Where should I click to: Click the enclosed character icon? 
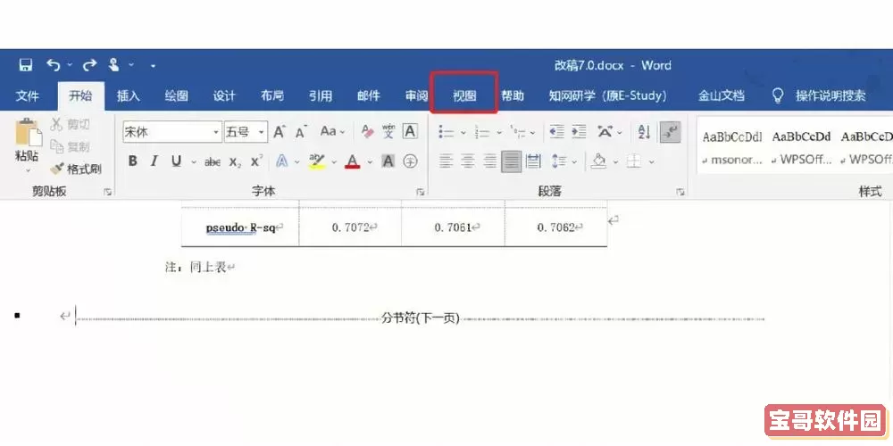410,161
